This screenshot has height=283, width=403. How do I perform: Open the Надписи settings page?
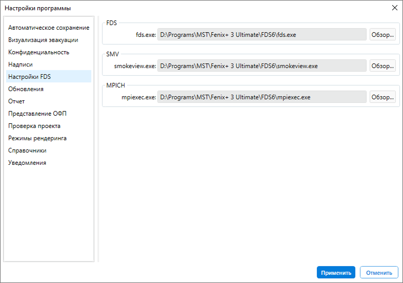49,64
